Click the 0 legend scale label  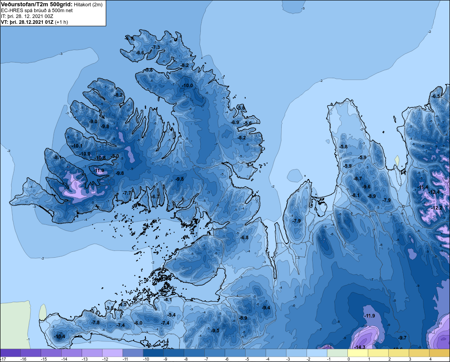coord(349,359)
